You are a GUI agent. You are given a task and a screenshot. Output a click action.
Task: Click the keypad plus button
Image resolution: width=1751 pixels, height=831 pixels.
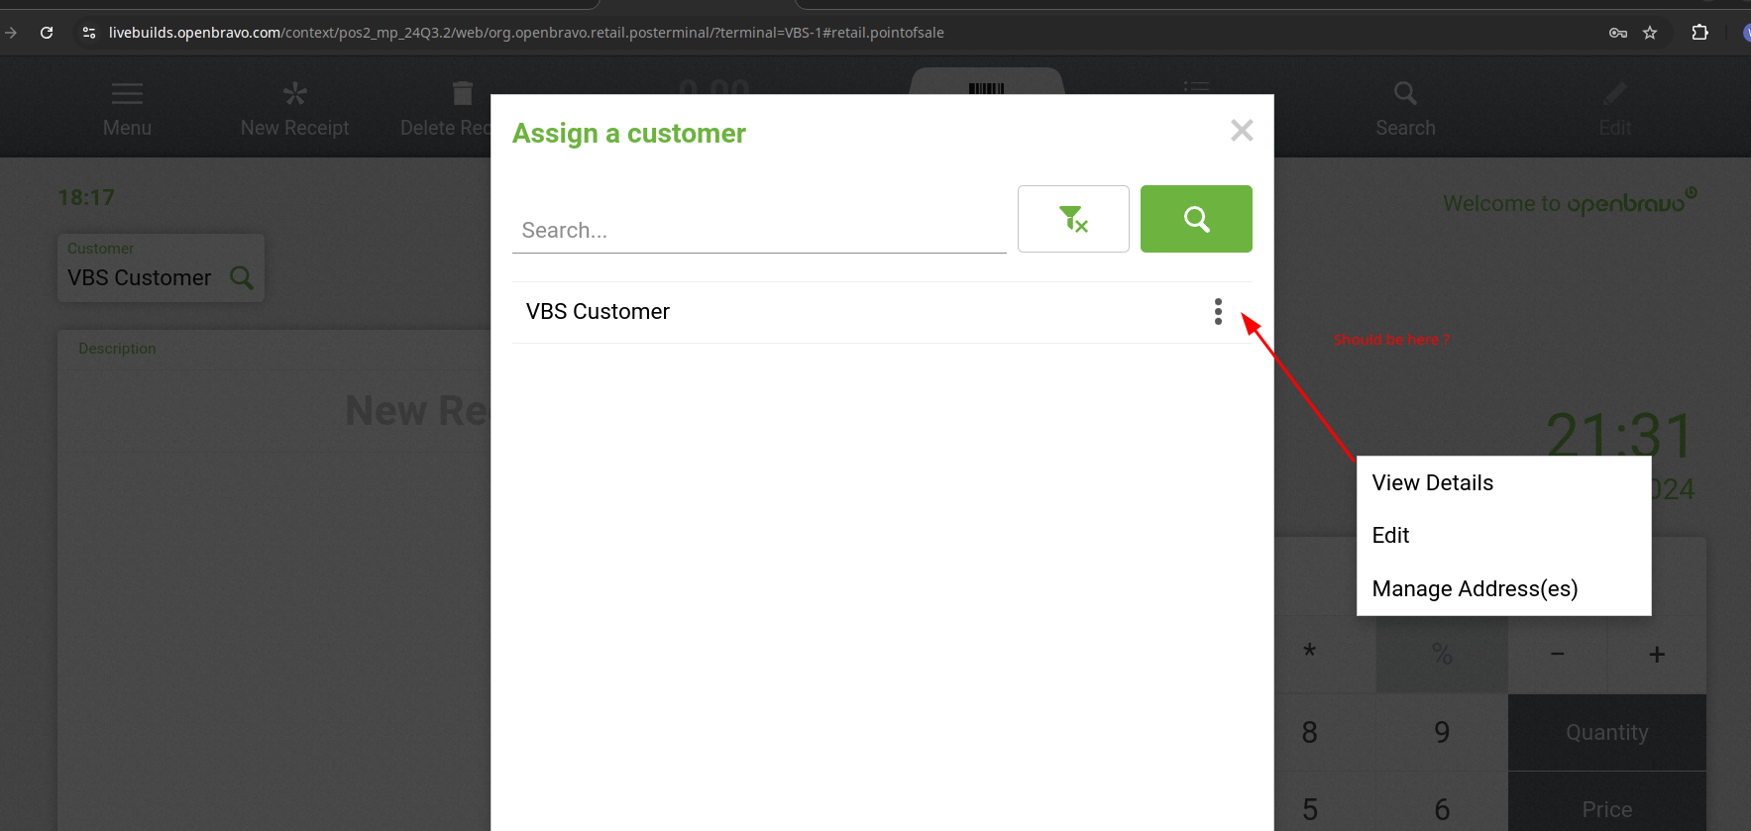(x=1657, y=654)
